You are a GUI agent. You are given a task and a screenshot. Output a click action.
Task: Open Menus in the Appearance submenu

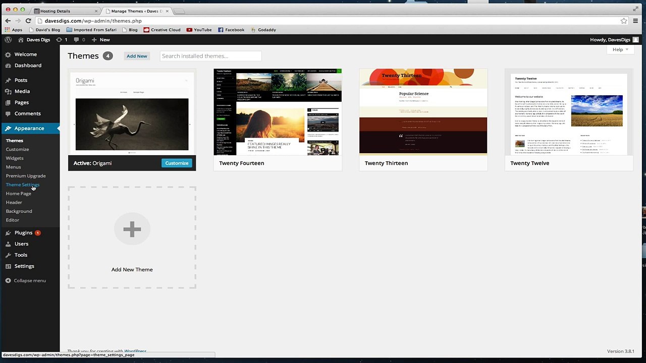pos(14,167)
